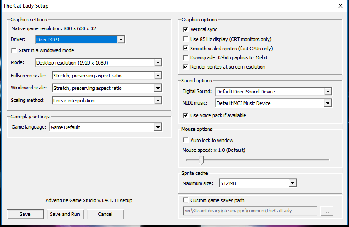Click the Windowed scale label
349x227 pixels.
pyautogui.click(x=29, y=88)
